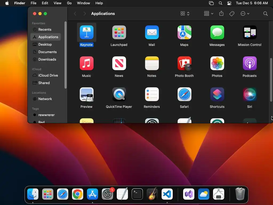The image size is (273, 205).
Task: Open the Finder window search
Action: coord(265,14)
